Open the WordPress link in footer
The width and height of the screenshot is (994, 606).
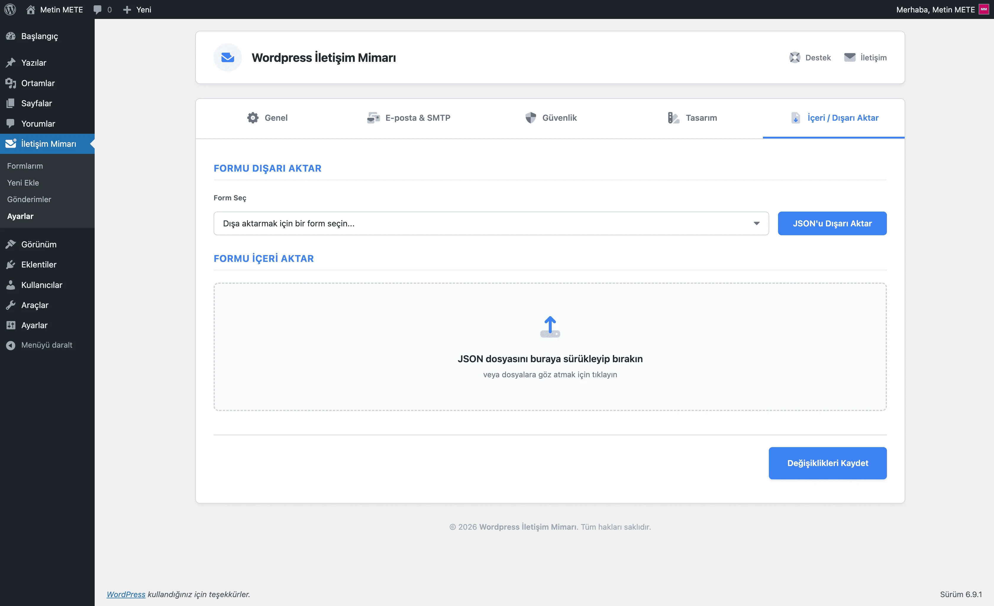126,594
